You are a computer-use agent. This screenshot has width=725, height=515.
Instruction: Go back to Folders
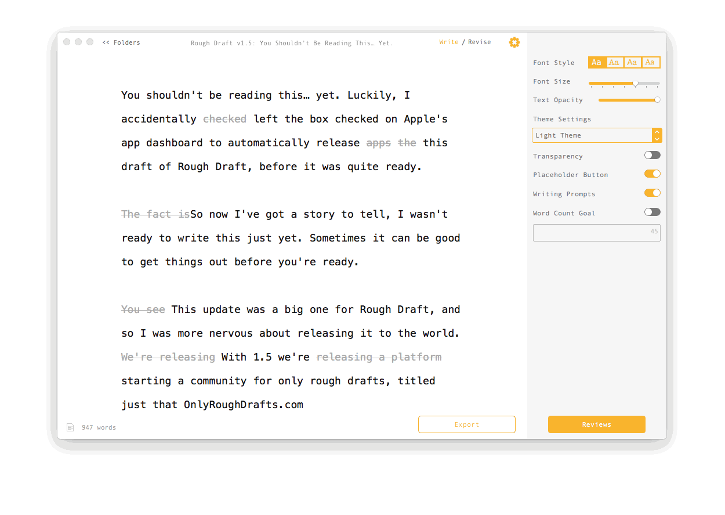[121, 42]
